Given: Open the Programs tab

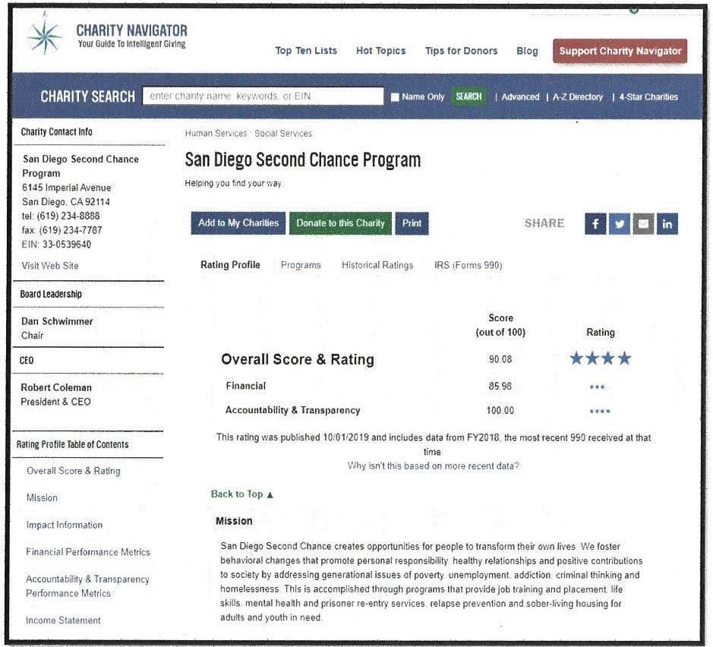Looking at the screenshot, I should [301, 265].
